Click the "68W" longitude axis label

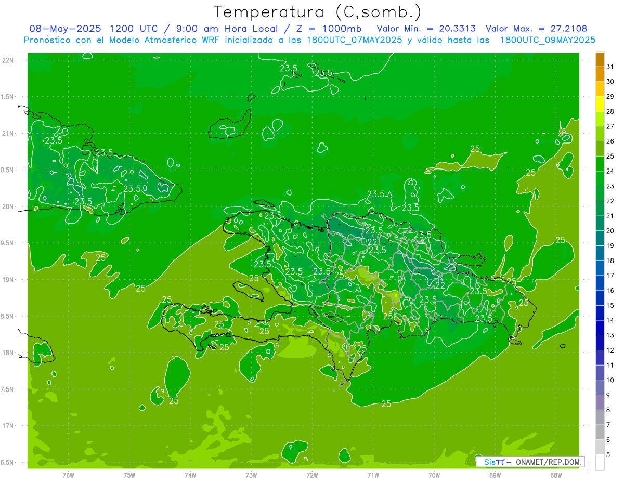pos(556,475)
